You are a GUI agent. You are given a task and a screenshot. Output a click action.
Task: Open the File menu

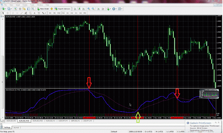5,5
